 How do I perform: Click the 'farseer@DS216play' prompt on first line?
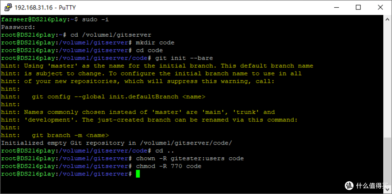33,20
